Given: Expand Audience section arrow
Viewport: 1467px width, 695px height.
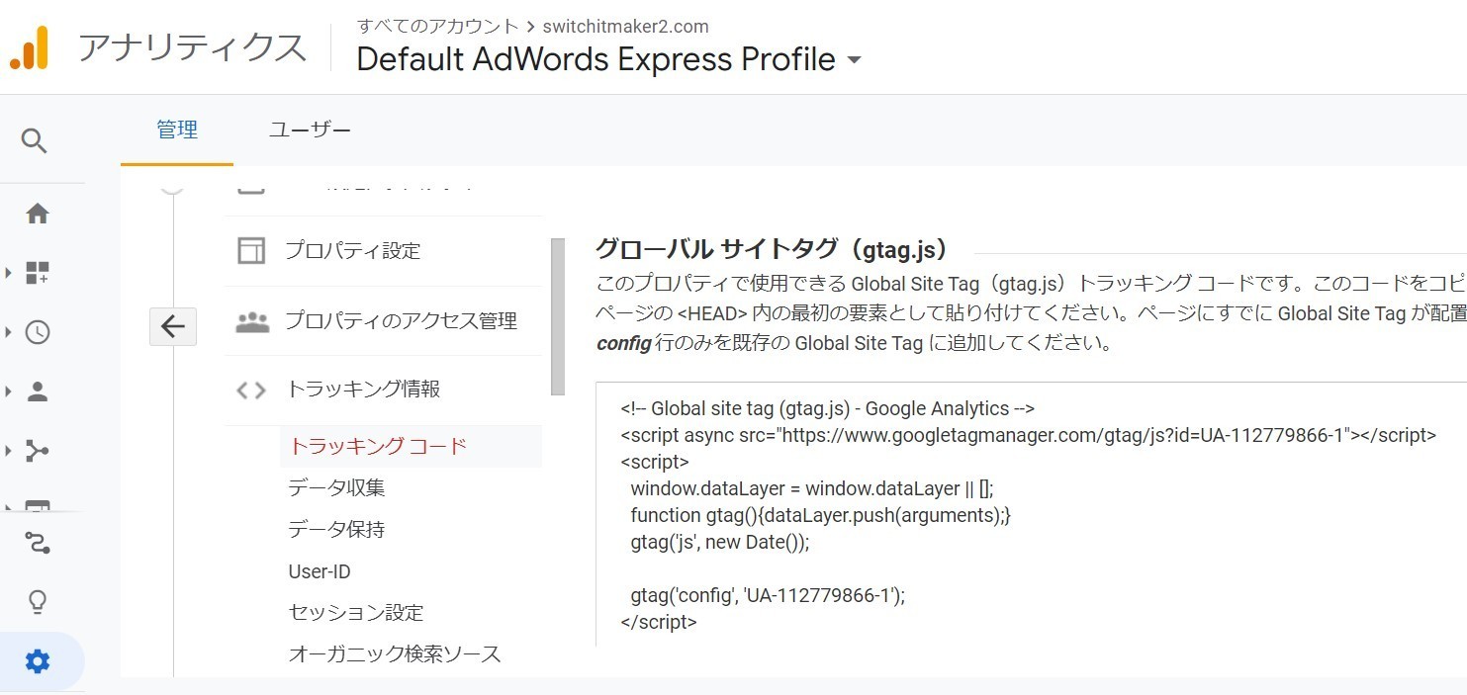Looking at the screenshot, I should (8, 391).
